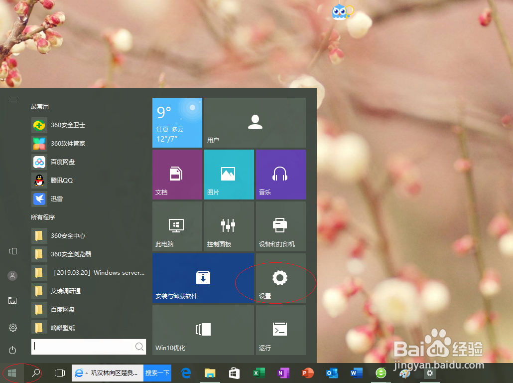Viewport: 513px width, 383px height.
Task: Open the Win10优化 tile
Action: (203, 330)
